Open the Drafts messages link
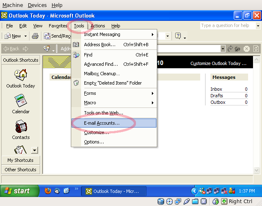This screenshot has height=206, width=262. click(217, 96)
